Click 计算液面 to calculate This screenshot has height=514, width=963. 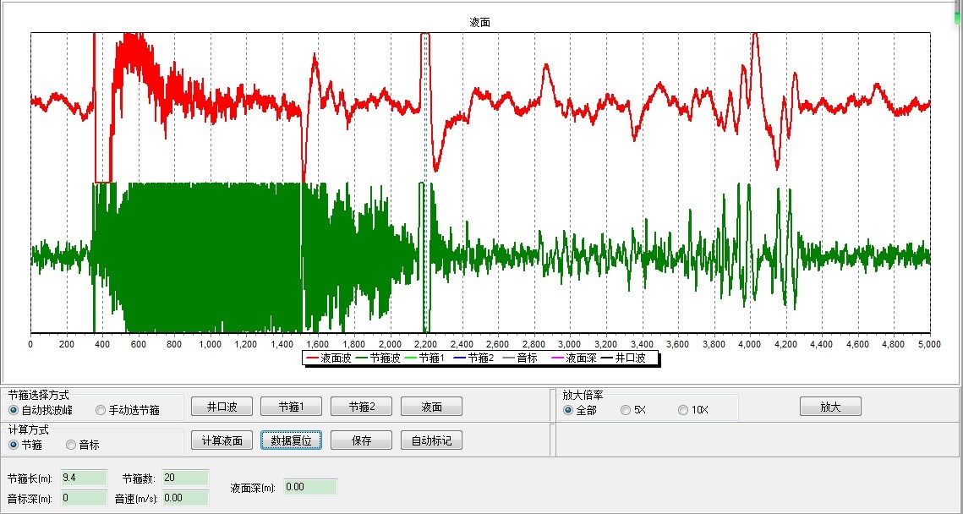click(x=222, y=440)
